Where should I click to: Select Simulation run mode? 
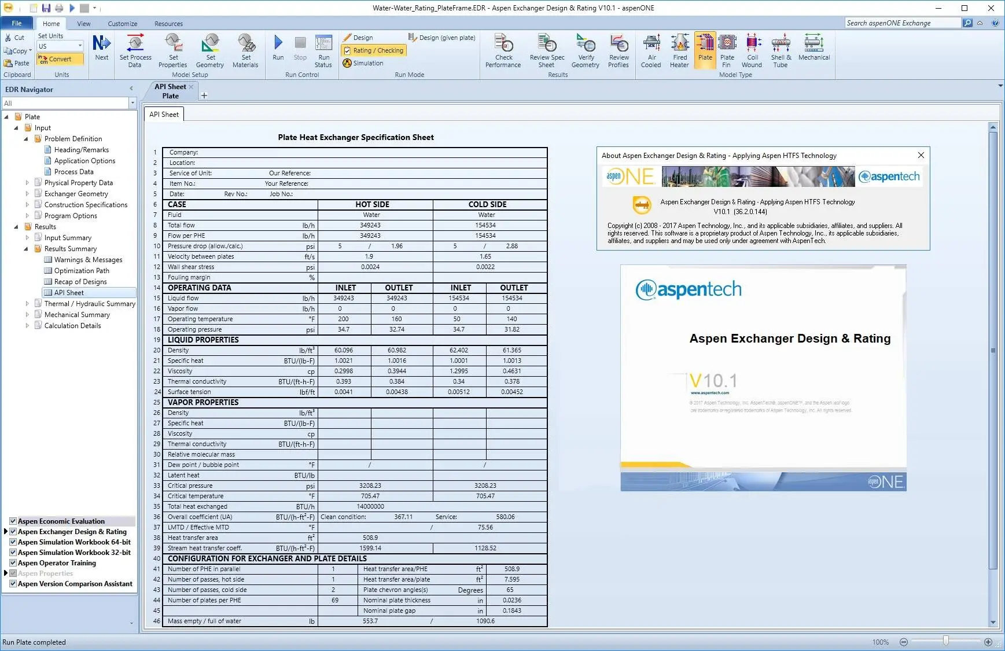(x=363, y=63)
